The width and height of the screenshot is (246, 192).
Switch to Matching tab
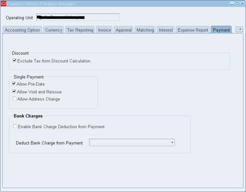(x=145, y=30)
